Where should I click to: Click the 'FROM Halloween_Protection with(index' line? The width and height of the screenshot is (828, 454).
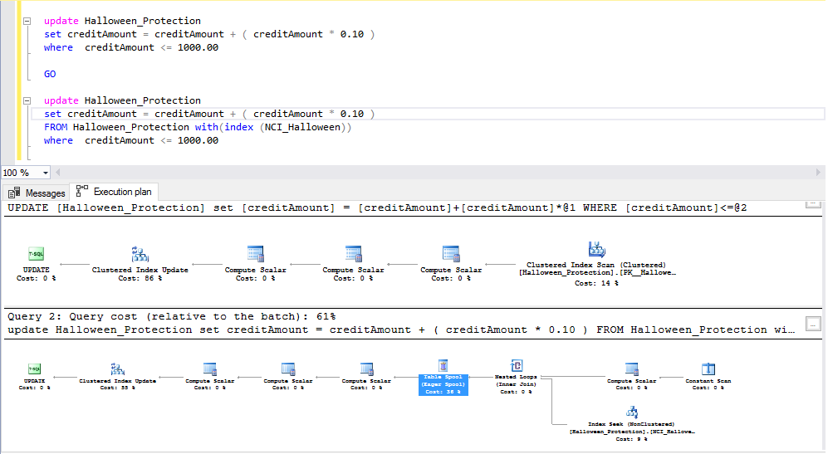(x=198, y=127)
